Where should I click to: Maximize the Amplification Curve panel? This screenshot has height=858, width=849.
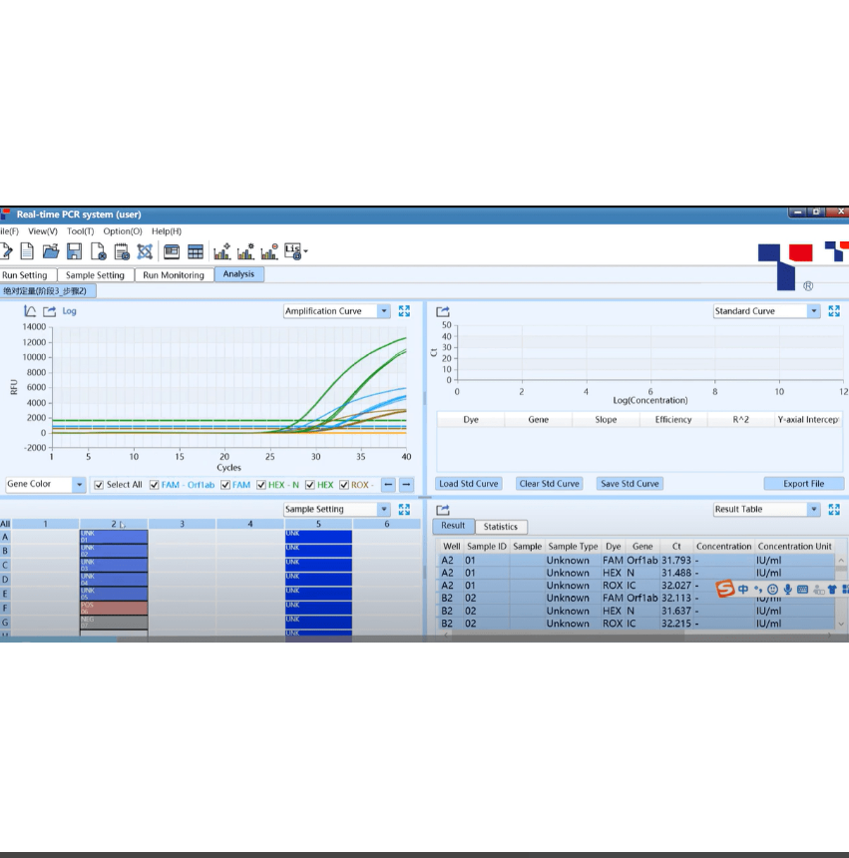point(404,311)
